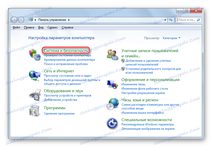Open the Вид menu
Screen dimensions: 212x147
[41, 27]
